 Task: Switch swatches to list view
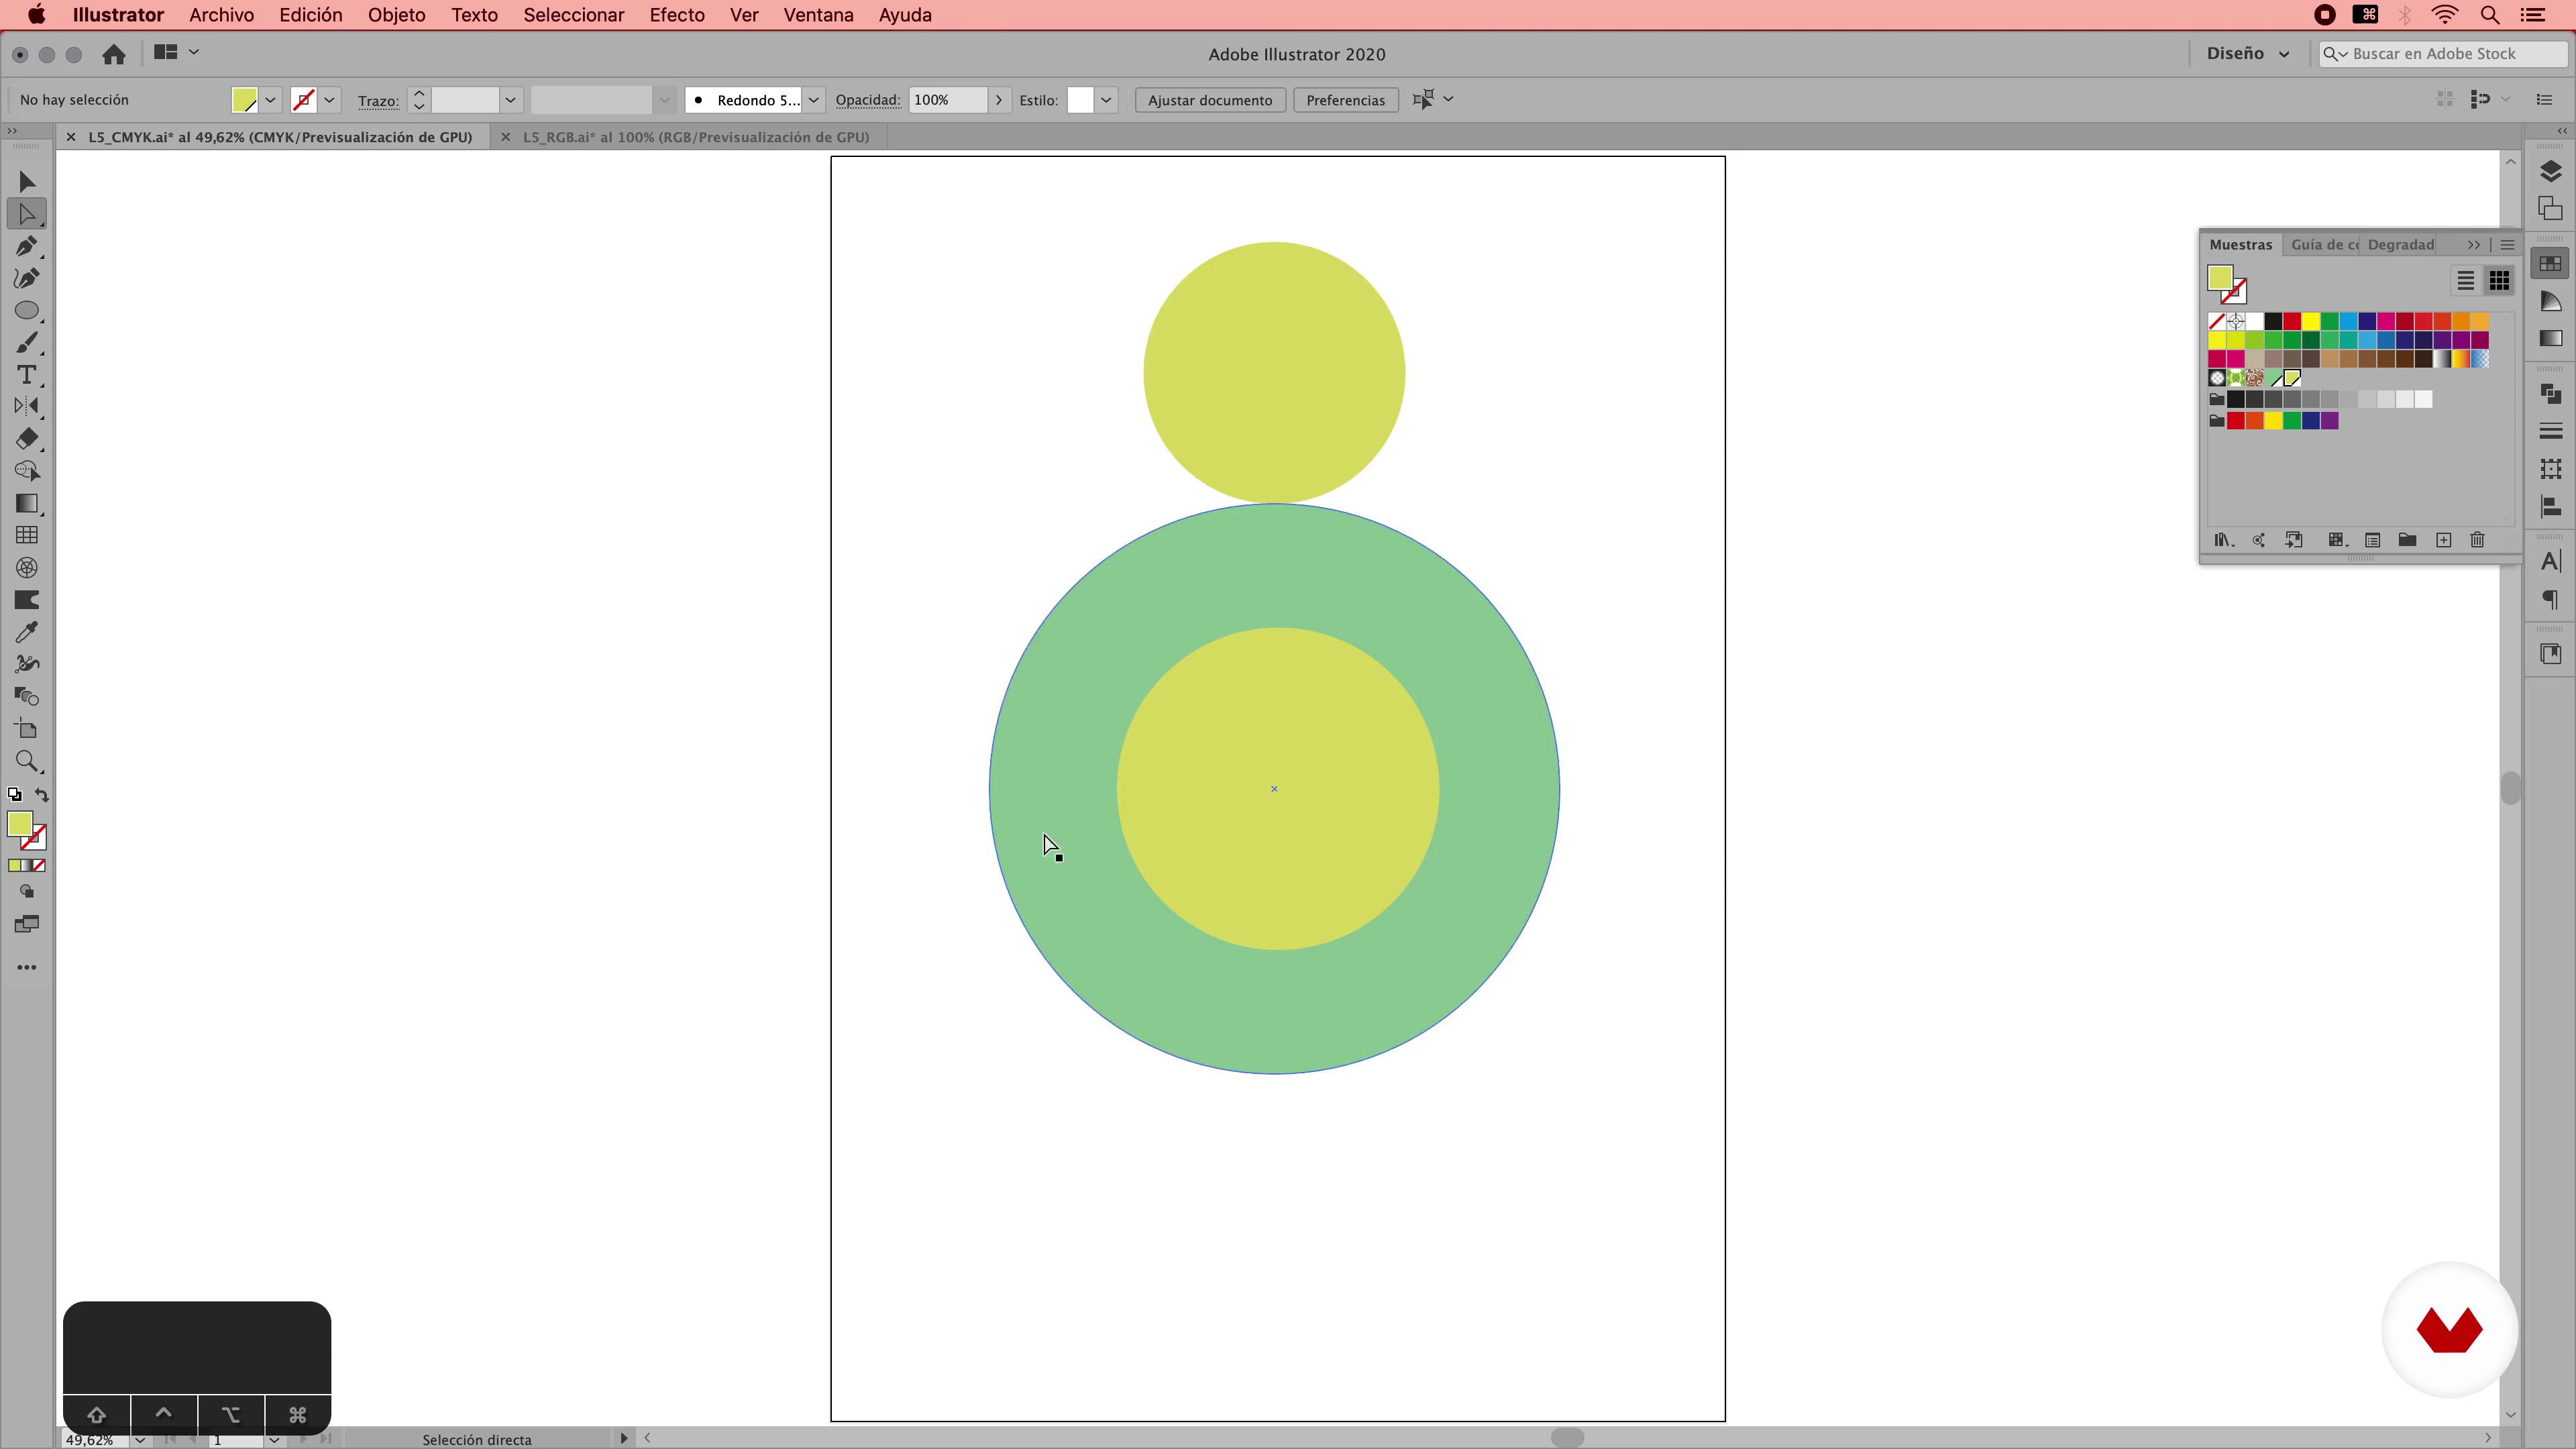tap(2465, 281)
